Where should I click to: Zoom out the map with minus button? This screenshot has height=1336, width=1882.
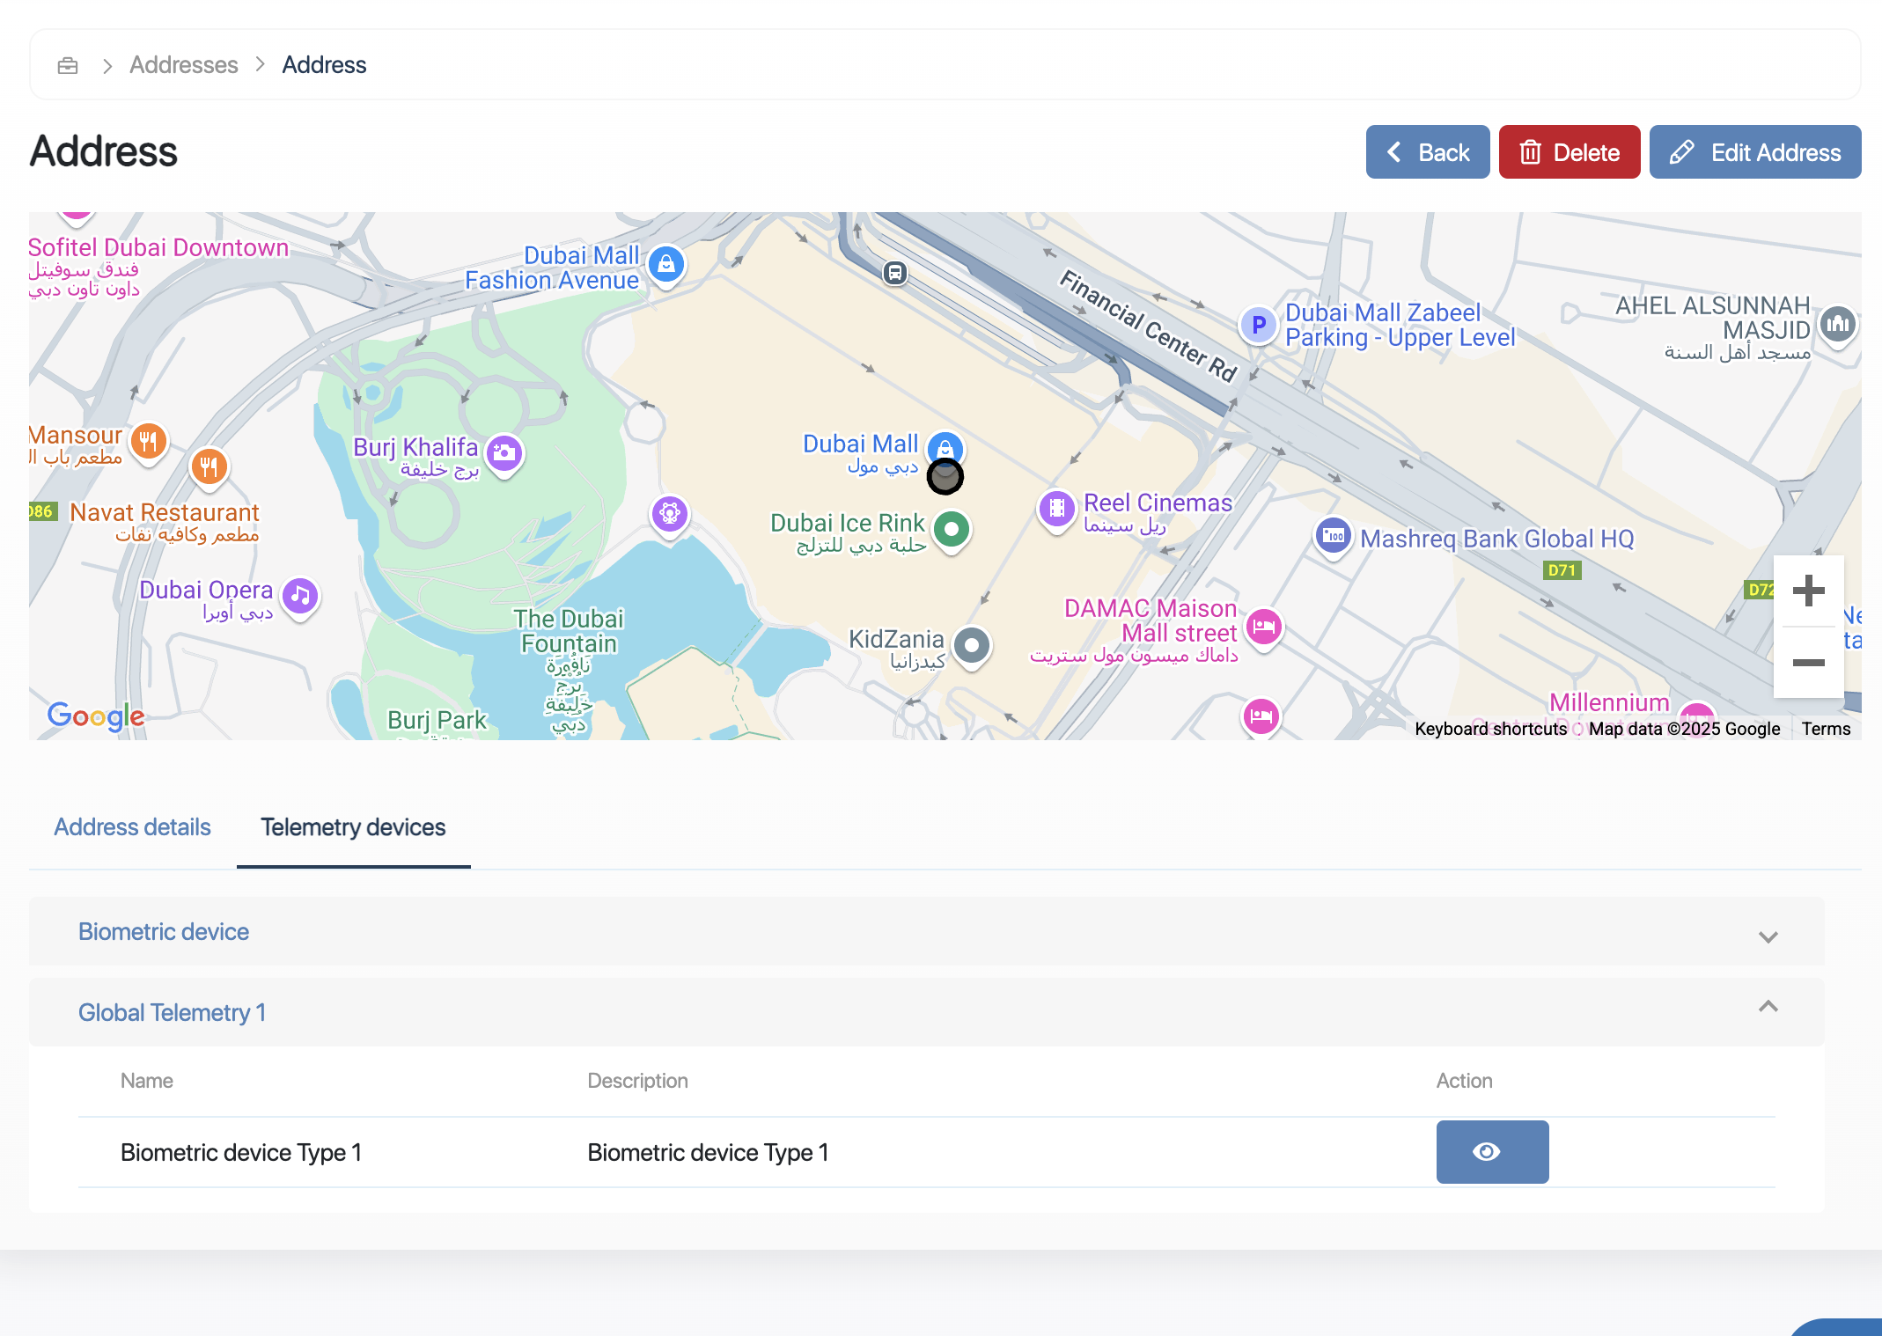1808,663
